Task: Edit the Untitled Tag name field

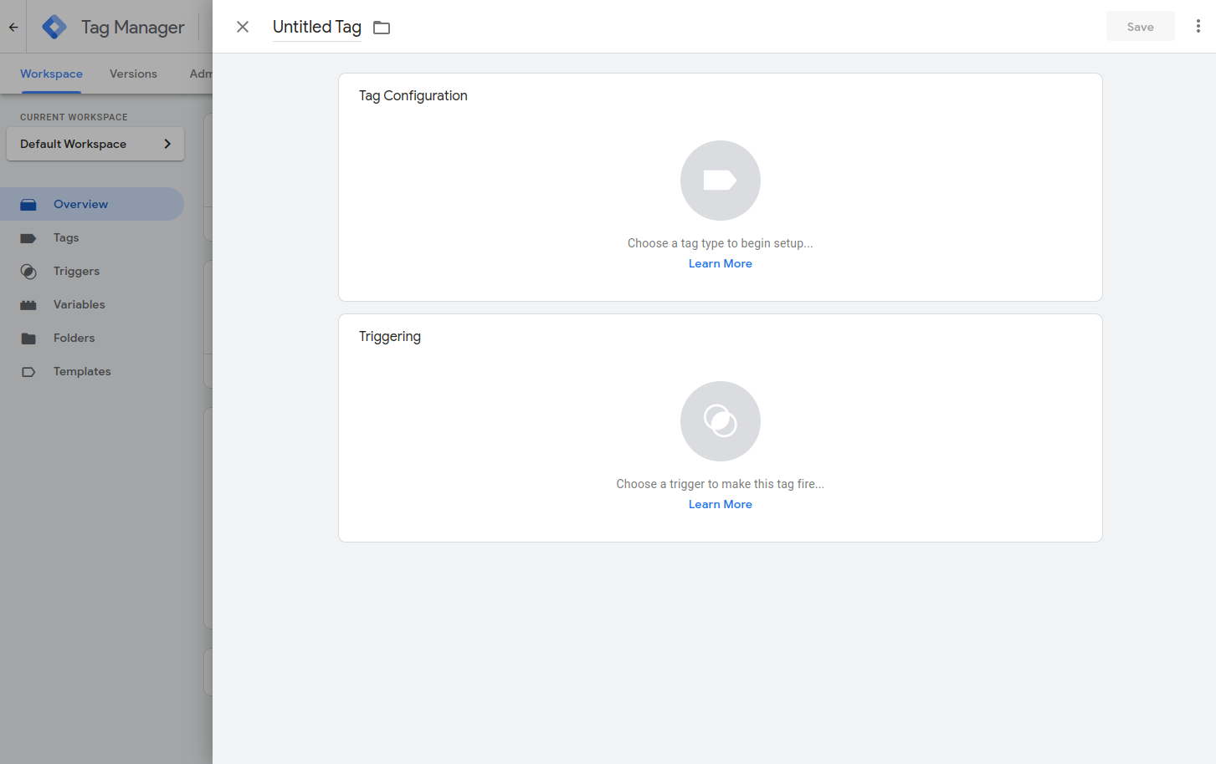Action: [x=317, y=27]
